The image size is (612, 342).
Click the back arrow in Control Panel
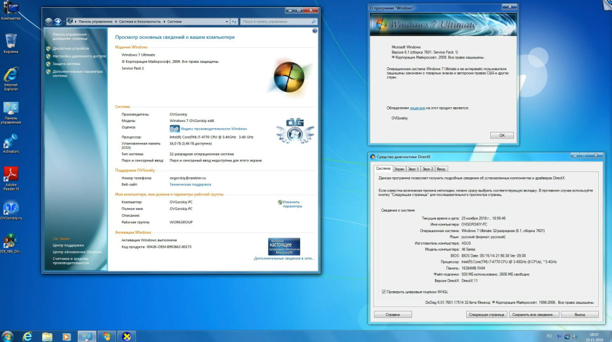[49, 21]
